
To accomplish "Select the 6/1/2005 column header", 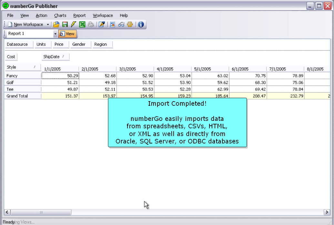I will [248, 69].
